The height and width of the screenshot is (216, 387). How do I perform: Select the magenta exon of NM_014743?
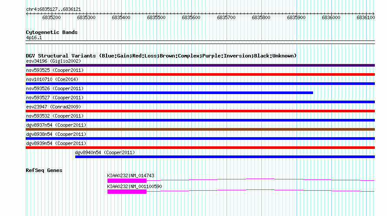[x=127, y=181]
